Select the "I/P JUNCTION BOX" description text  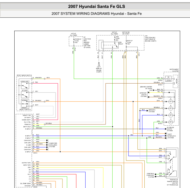pos(87,42)
